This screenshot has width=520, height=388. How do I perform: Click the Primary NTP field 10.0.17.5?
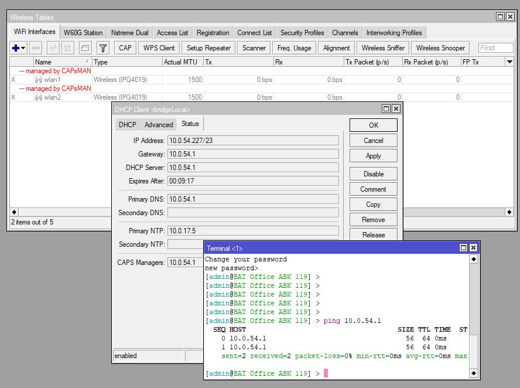(x=253, y=231)
